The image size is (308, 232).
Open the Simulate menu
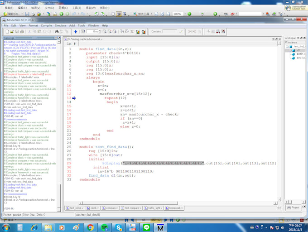[60, 25]
